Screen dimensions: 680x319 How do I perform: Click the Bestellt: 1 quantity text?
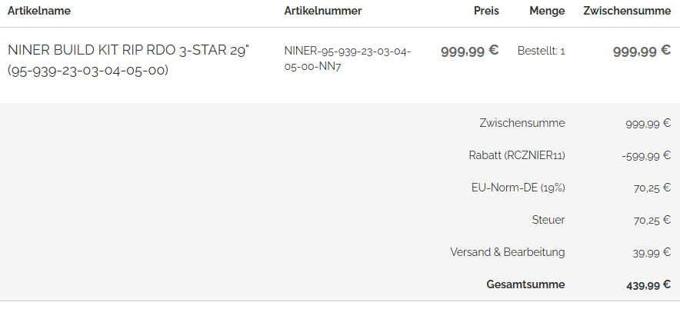pos(542,52)
